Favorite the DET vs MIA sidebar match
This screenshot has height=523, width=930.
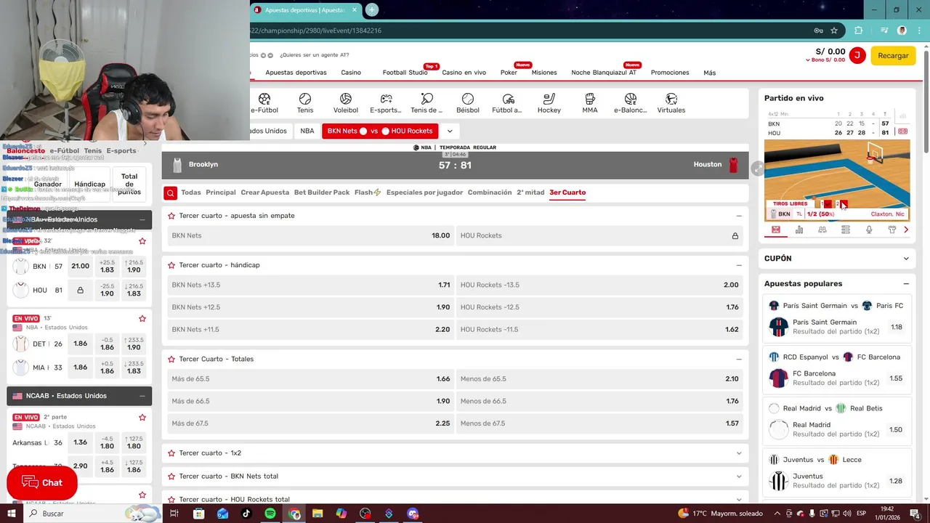point(142,318)
